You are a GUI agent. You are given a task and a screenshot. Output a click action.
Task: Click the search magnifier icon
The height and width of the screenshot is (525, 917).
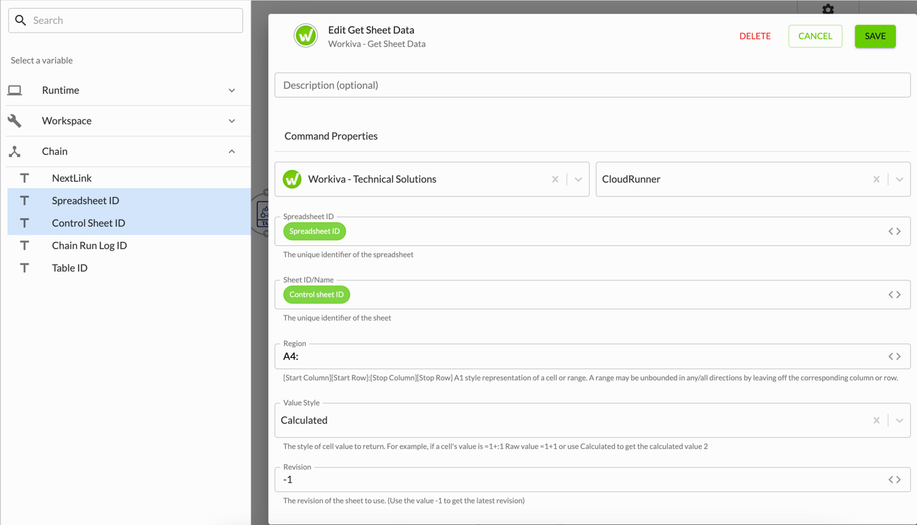point(20,20)
